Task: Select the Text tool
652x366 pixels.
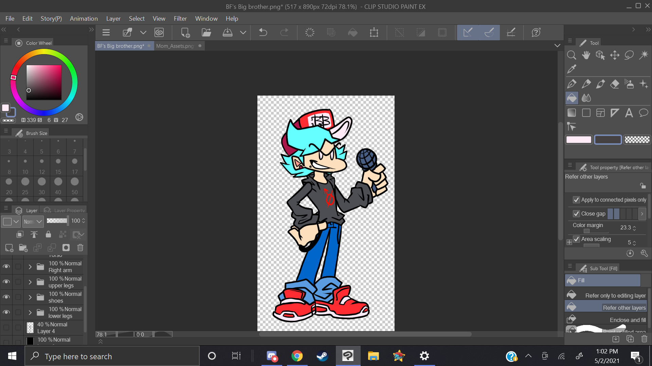Action: [629, 113]
